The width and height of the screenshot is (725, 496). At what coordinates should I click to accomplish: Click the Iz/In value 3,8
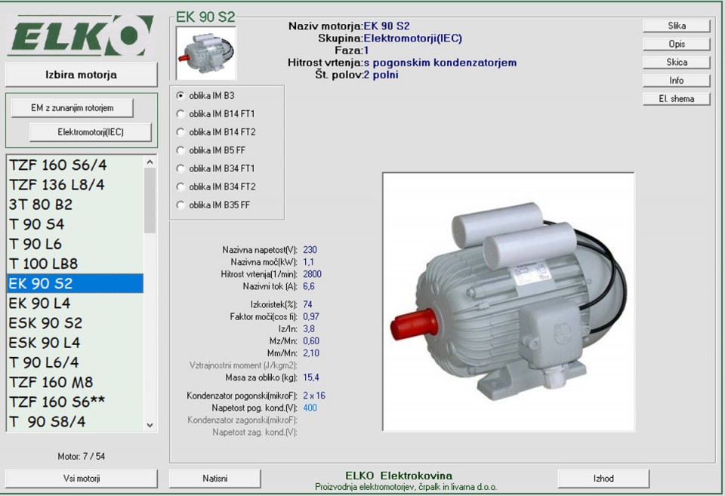[309, 329]
